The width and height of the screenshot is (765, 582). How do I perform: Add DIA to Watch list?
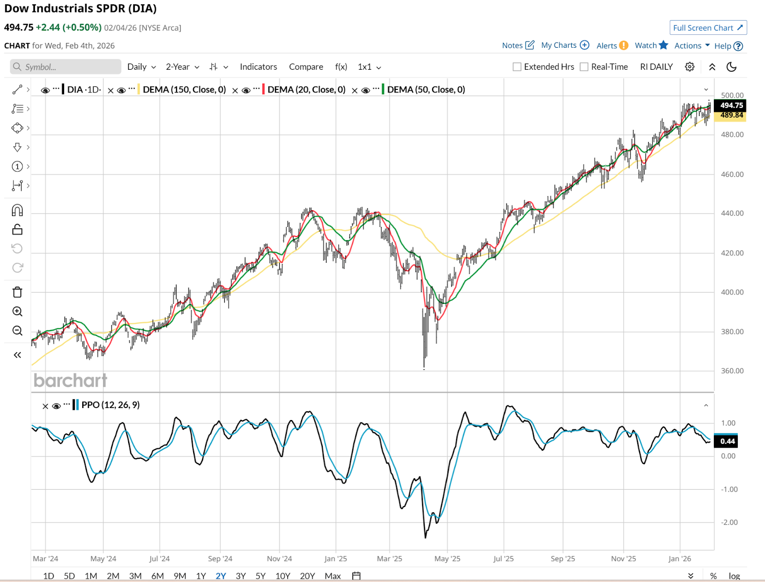[651, 45]
